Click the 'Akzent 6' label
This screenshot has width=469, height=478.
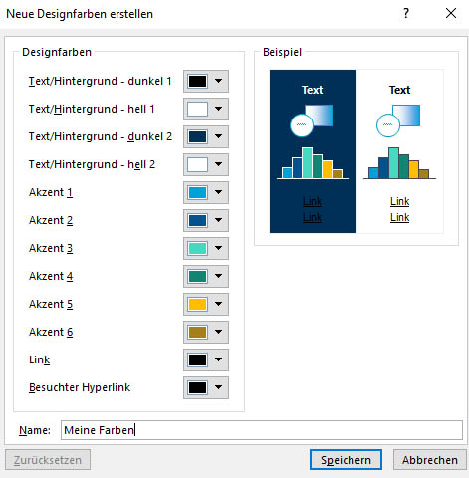(x=51, y=332)
